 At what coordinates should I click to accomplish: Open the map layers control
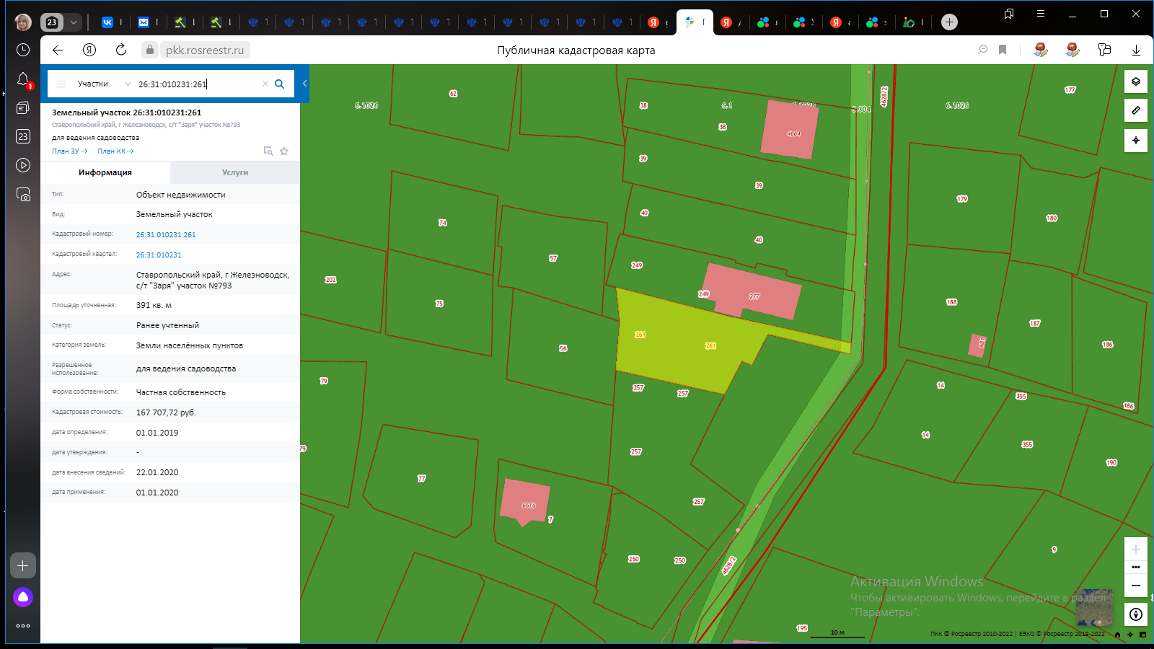(x=1136, y=81)
